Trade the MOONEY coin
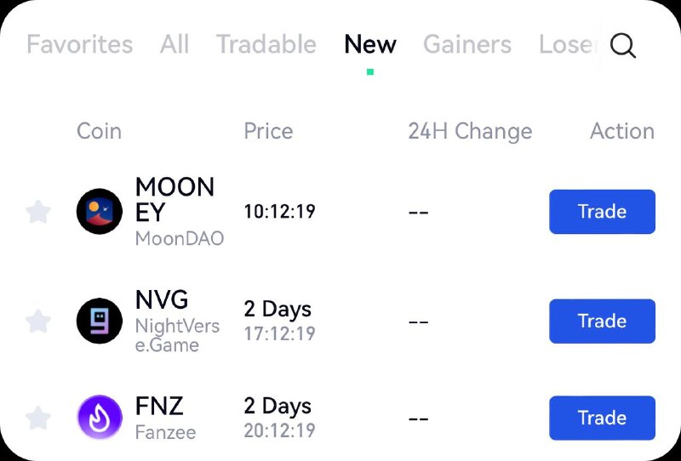 pos(602,212)
